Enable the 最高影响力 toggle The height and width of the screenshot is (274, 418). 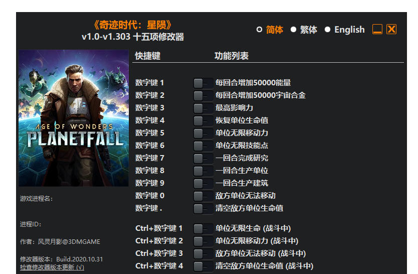(x=203, y=108)
